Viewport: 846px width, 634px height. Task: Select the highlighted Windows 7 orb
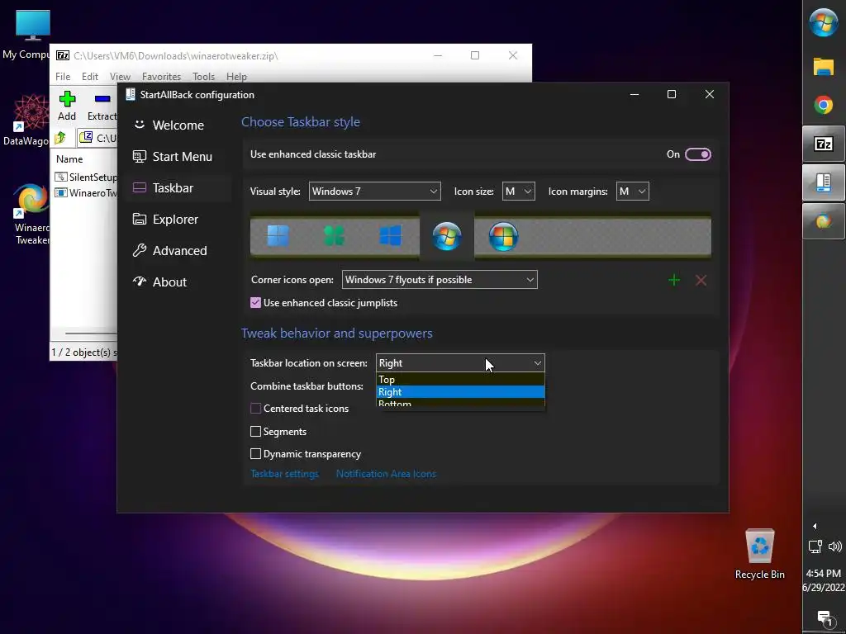pyautogui.click(x=447, y=236)
